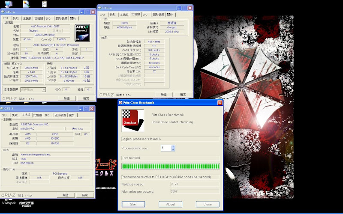The width and height of the screenshot is (343, 214).
Task: Click the memory frequency value '401.4 MHz'
Action: click(154, 42)
